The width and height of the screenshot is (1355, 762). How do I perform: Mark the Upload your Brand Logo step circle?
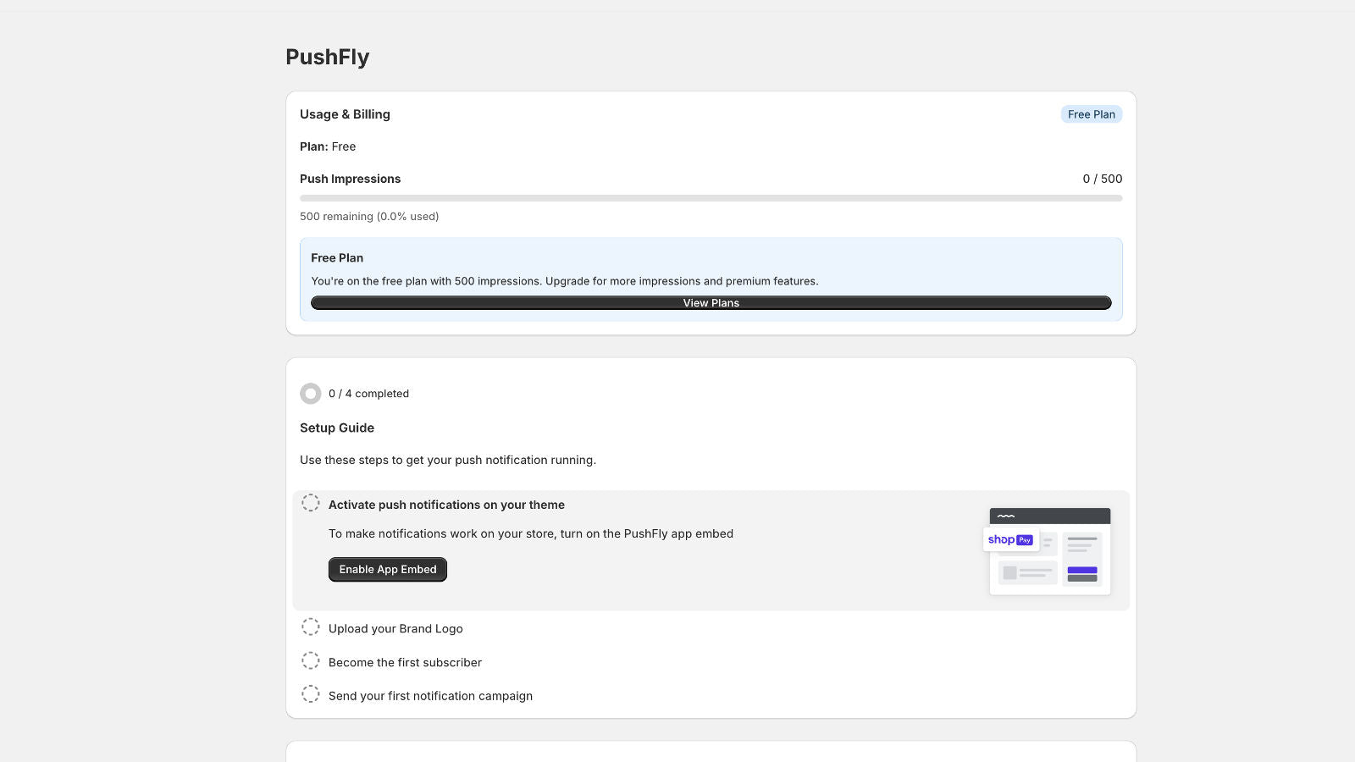tap(311, 627)
